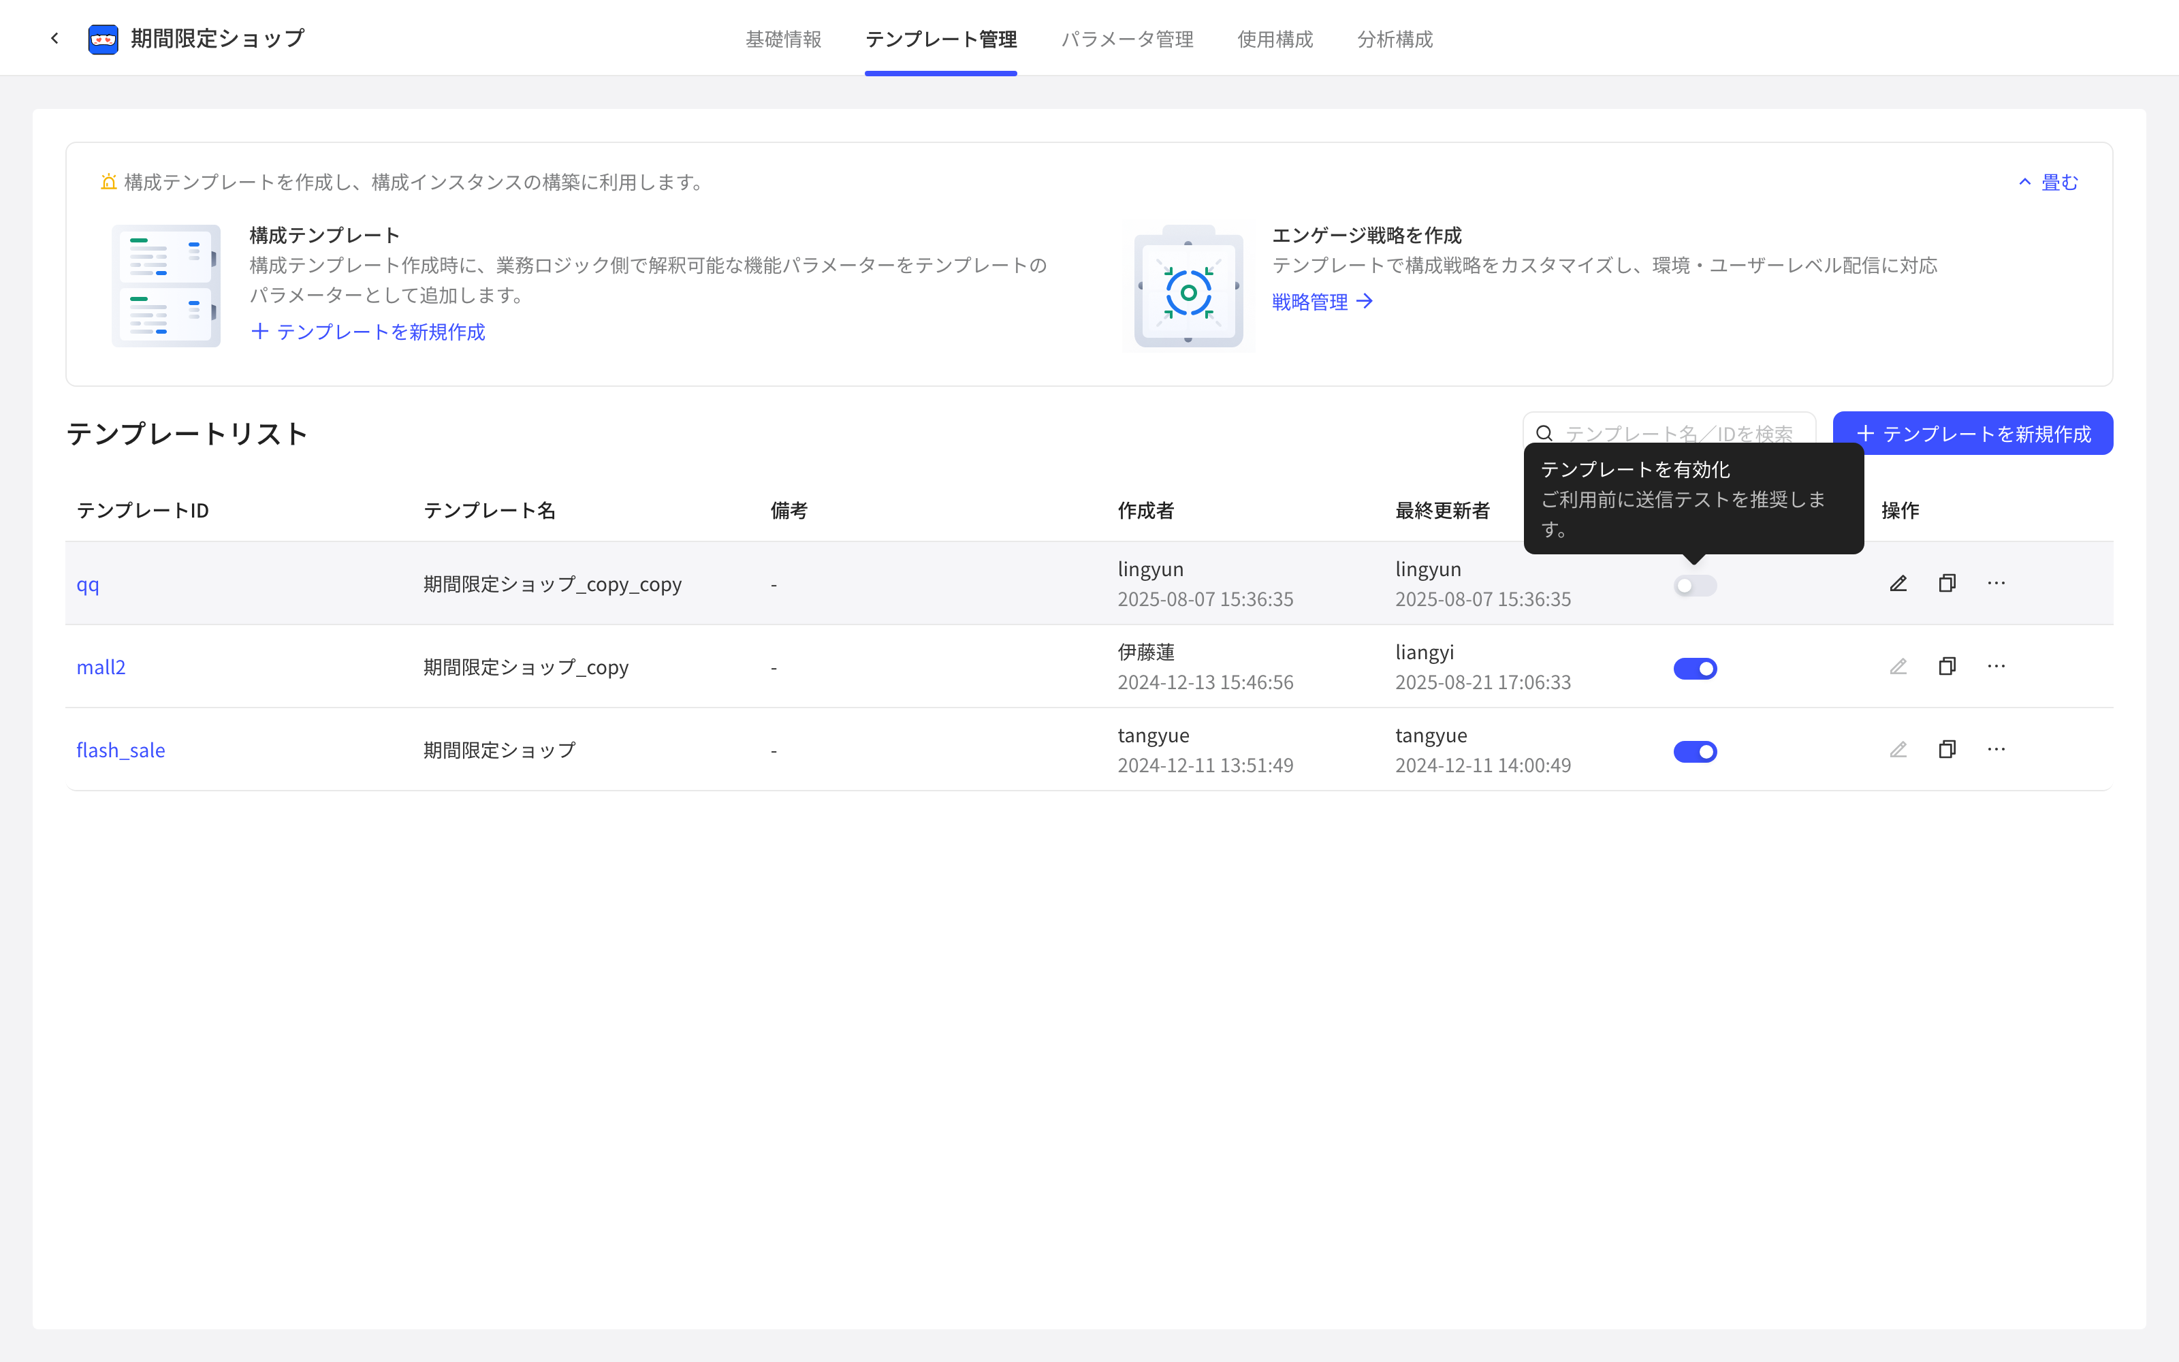Switch to the 基礎情報 tab
Viewport: 2179px width, 1362px height.
pos(783,39)
